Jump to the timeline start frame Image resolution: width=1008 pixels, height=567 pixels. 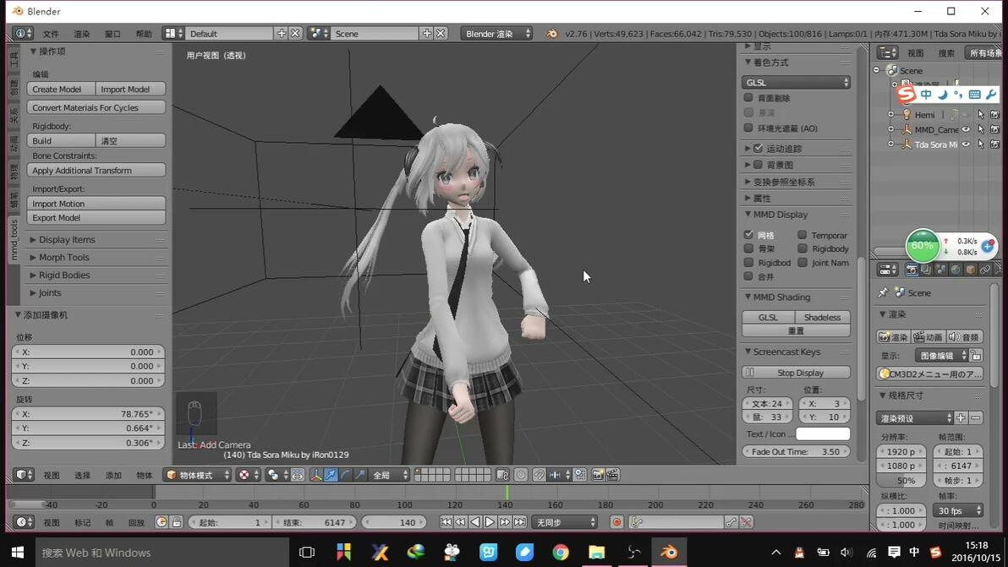pos(446,522)
